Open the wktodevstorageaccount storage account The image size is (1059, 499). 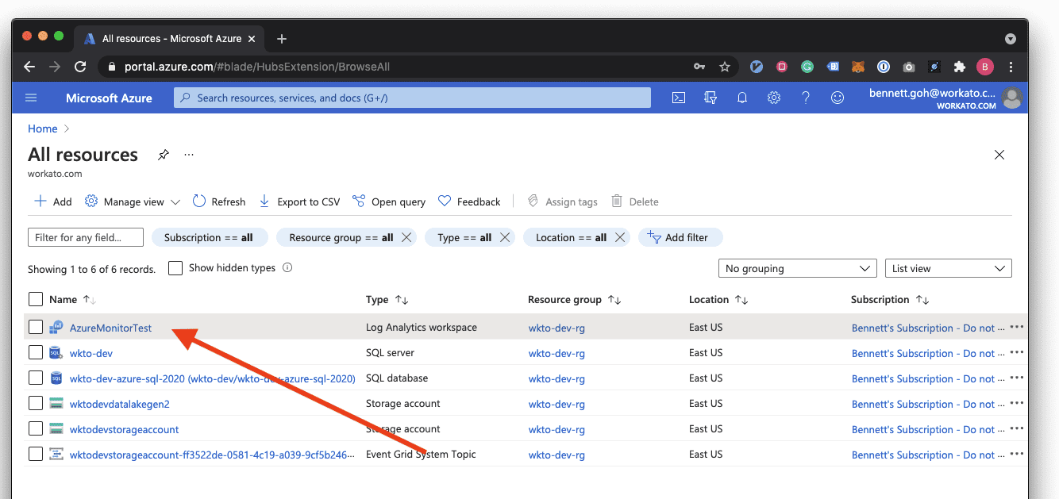click(124, 428)
